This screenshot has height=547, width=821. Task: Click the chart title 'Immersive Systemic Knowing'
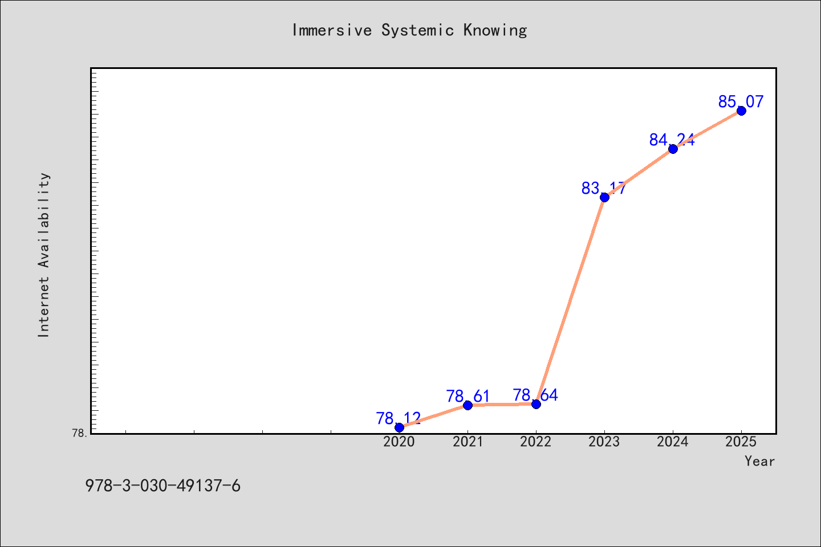tap(409, 30)
